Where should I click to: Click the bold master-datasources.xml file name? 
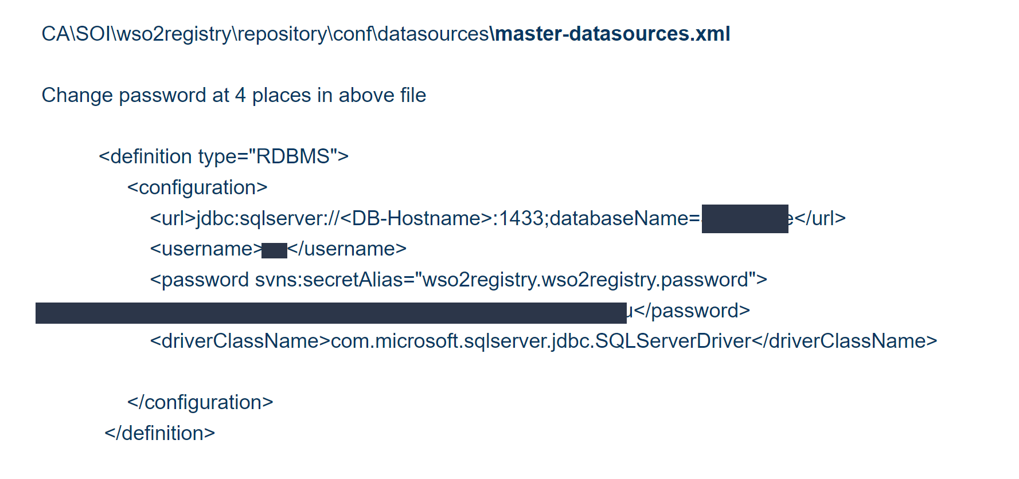coord(611,34)
